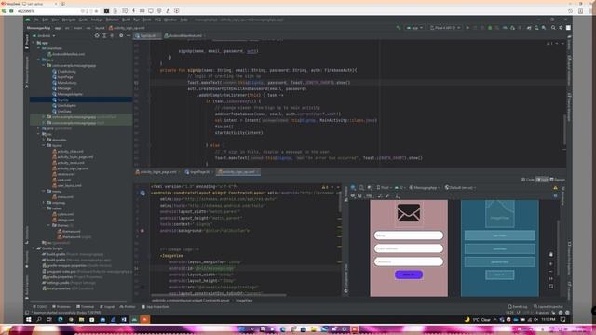Switch editor to Code view mode
The image size is (596, 335).
[x=528, y=180]
